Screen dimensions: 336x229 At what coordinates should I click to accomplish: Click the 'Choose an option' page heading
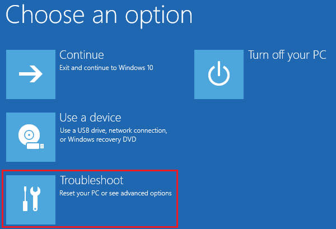click(99, 16)
